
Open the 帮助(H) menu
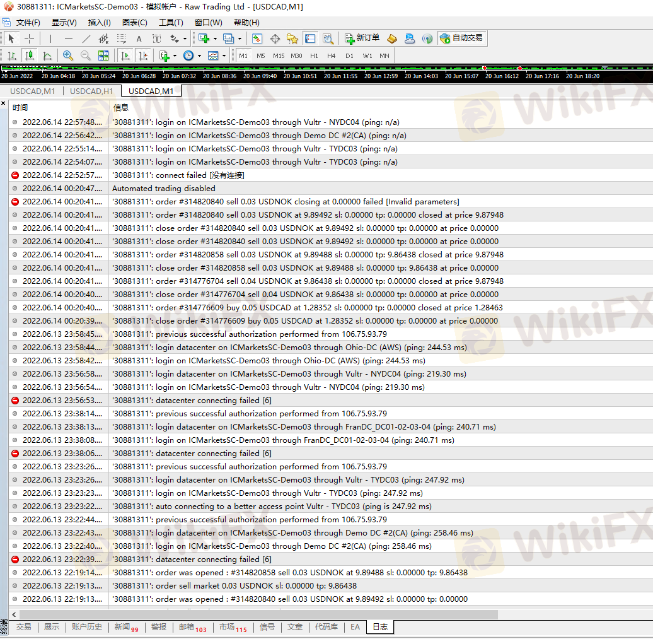point(246,23)
